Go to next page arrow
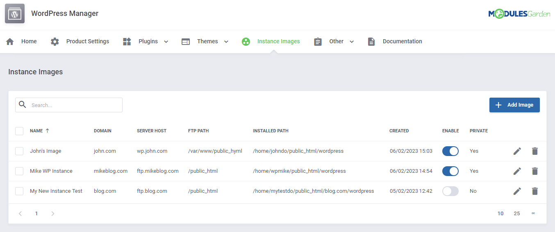This screenshot has width=555, height=232. (x=52, y=213)
